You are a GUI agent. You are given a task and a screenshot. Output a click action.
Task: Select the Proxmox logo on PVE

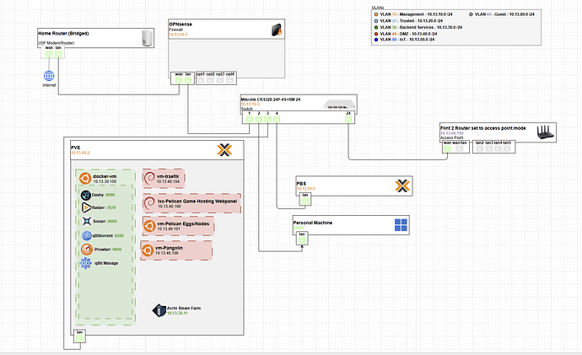[224, 150]
